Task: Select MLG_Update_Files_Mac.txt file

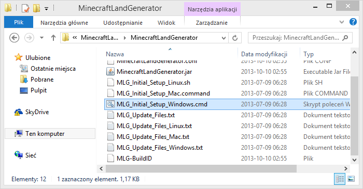Action: [153, 137]
